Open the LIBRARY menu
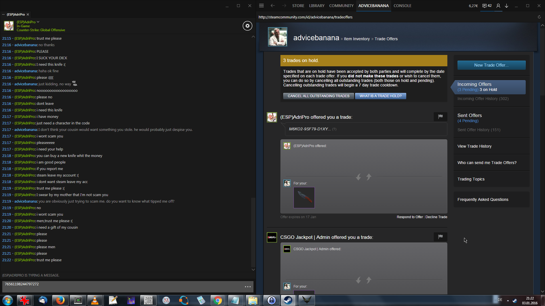 click(316, 6)
